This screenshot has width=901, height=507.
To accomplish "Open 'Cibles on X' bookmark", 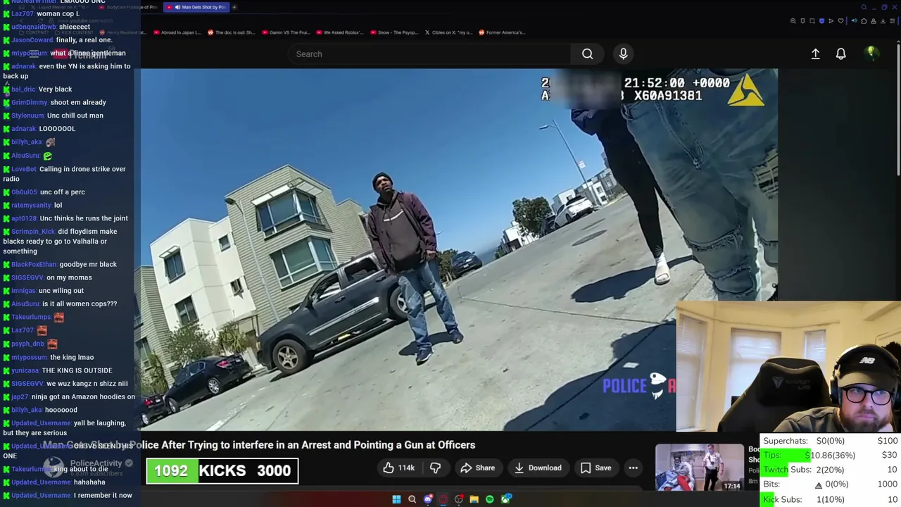I will tap(448, 32).
